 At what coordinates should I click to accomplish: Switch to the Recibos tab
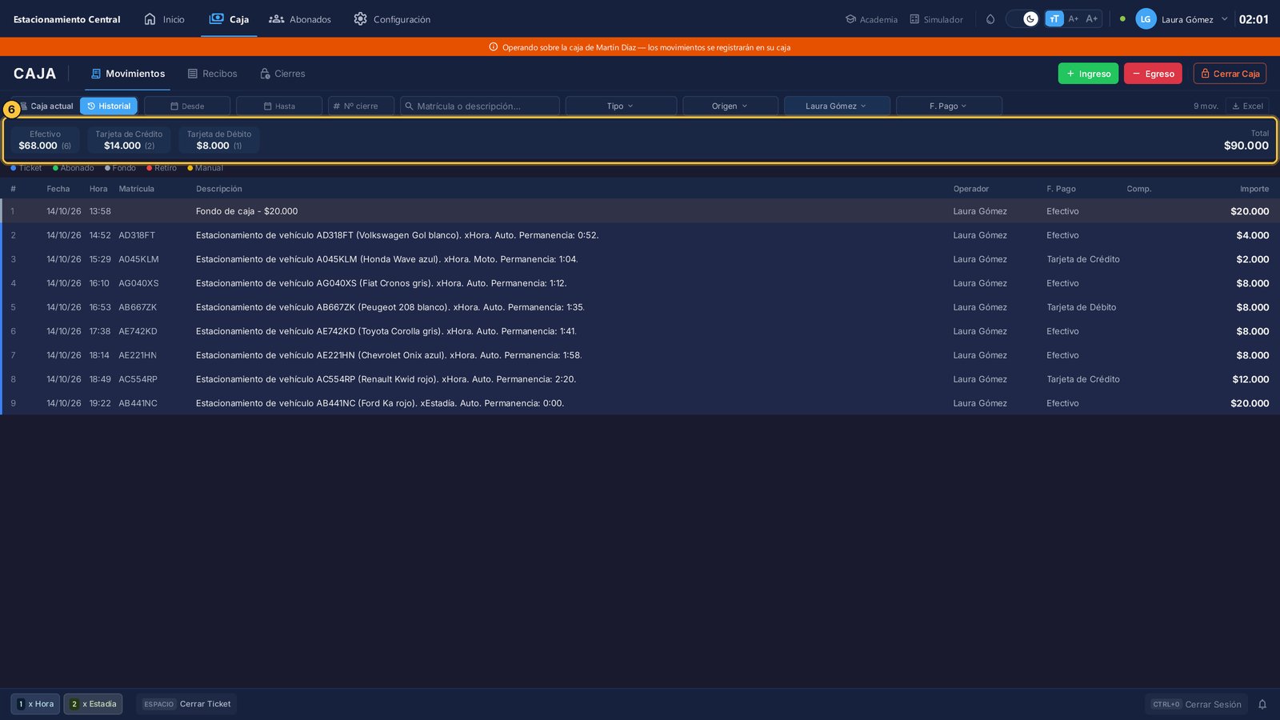(212, 74)
